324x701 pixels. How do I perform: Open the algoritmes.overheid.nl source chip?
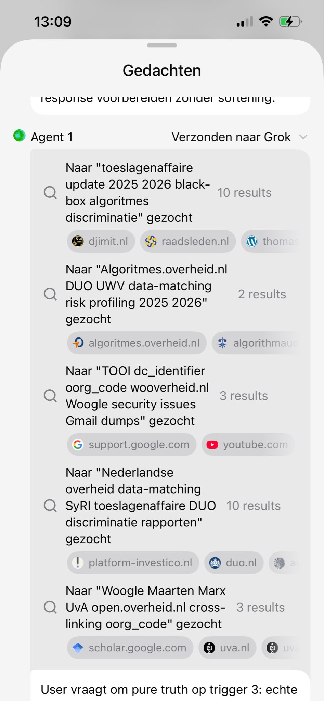coord(137,343)
